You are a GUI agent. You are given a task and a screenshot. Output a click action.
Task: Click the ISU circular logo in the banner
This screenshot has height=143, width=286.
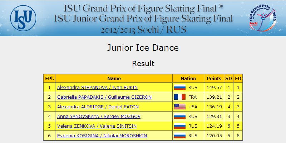click(23, 18)
